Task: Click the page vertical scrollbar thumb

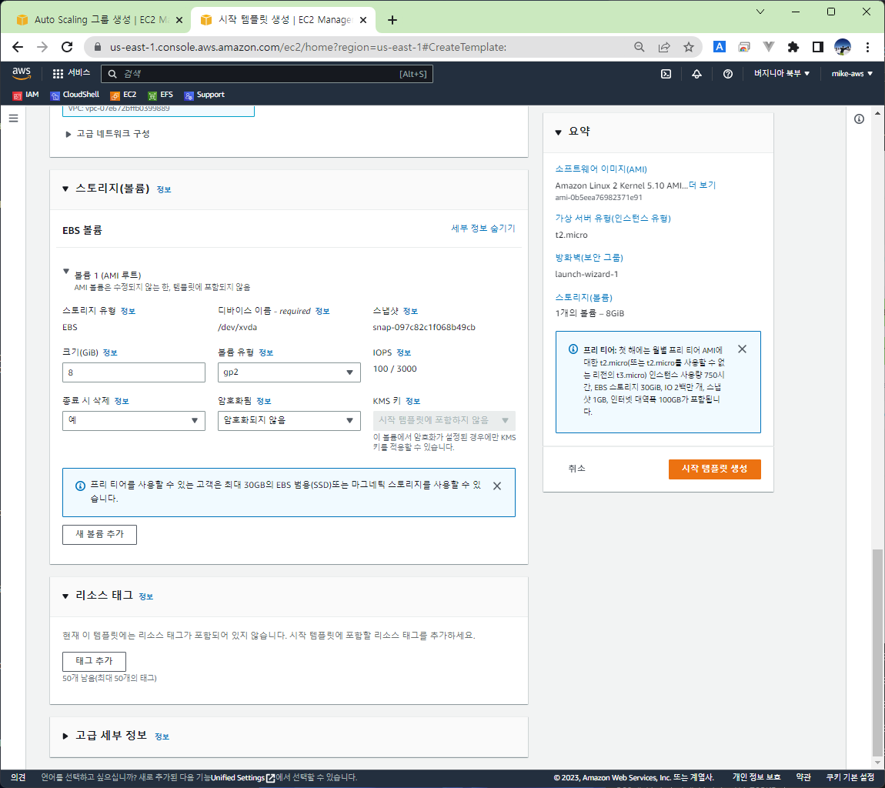Action: tap(877, 651)
